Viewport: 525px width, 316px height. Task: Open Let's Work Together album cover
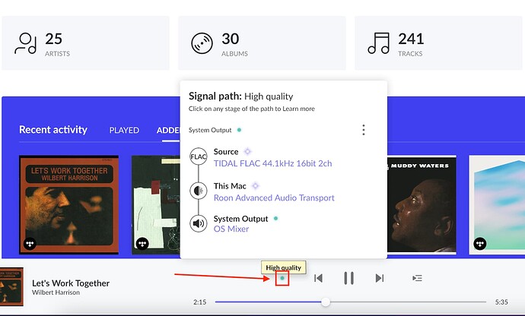68,204
